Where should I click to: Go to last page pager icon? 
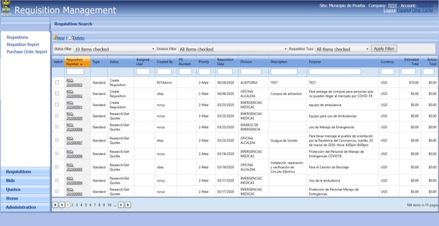[x=128, y=205]
